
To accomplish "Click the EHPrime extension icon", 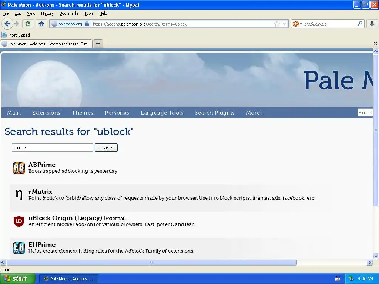I will pyautogui.click(x=19, y=248).
